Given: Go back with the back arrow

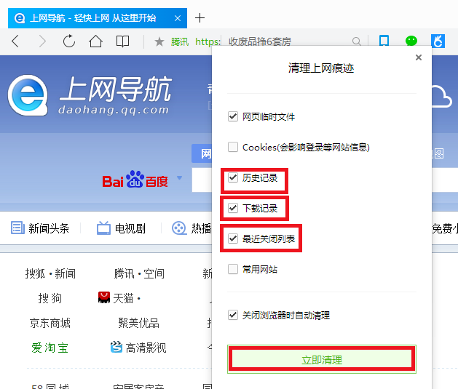Looking at the screenshot, I should click(x=15, y=41).
